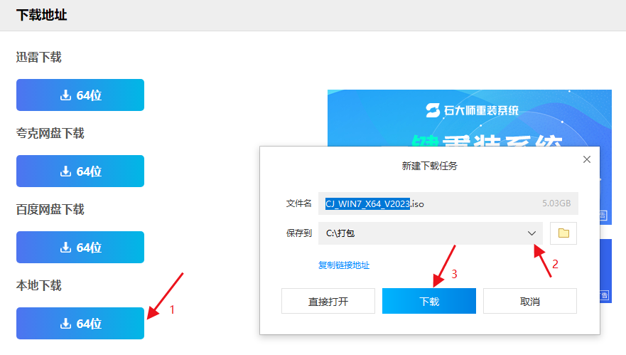The width and height of the screenshot is (626, 355).
Task: Close the 新建下载任务 dialog
Action: 586,159
